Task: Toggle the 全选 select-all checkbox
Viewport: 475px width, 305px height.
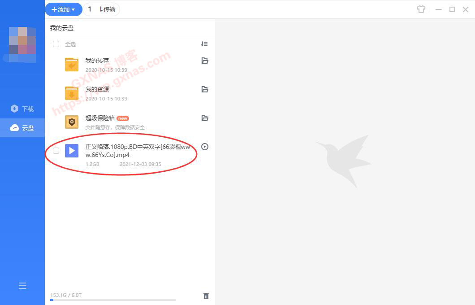Action: 56,44
